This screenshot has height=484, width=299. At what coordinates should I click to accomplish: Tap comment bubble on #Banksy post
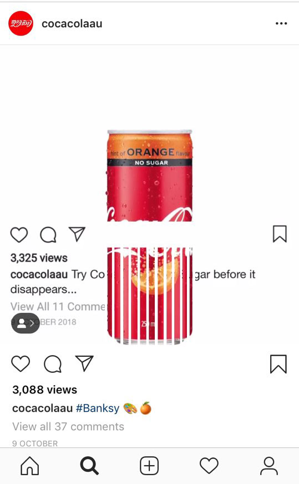click(x=53, y=364)
